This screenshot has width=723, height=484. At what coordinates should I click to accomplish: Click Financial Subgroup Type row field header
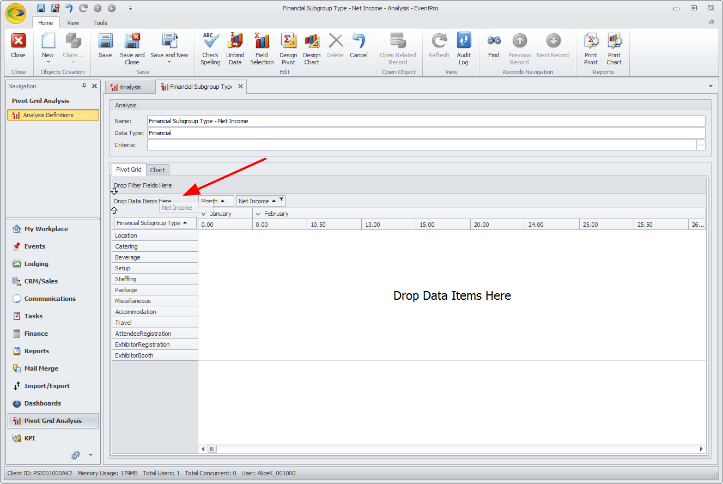(155, 223)
